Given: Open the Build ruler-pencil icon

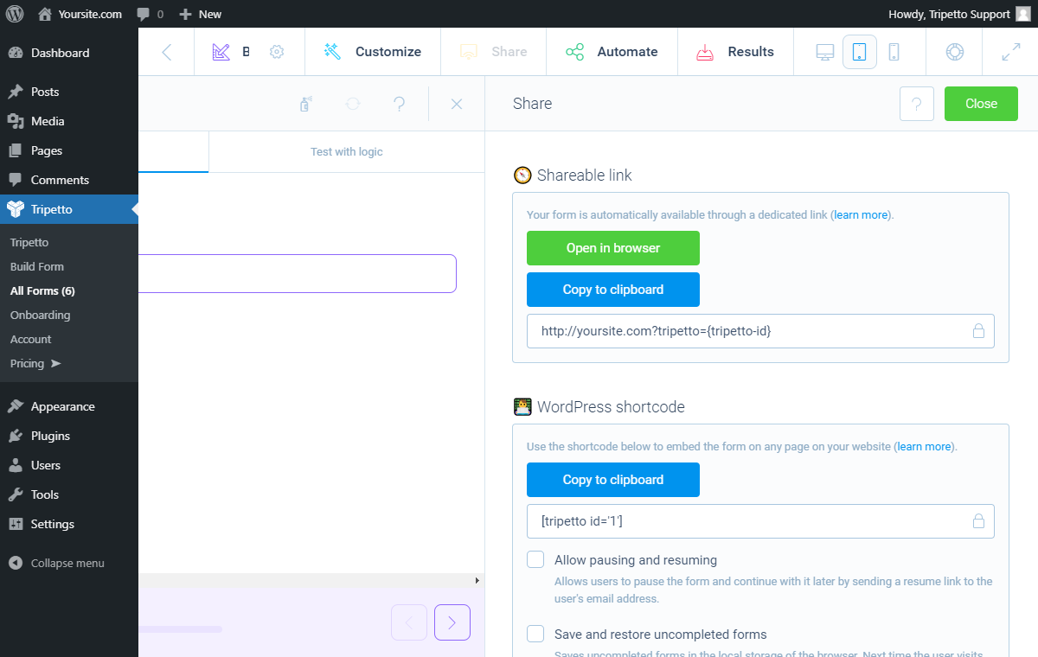Looking at the screenshot, I should coord(221,52).
